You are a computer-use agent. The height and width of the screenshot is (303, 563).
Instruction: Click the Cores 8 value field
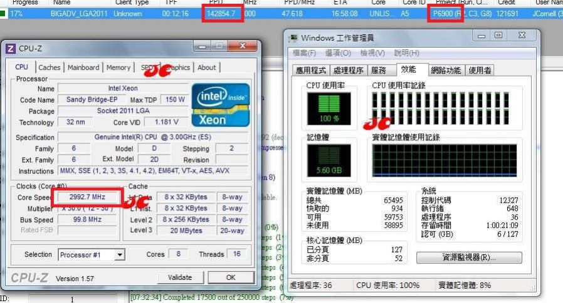pos(178,254)
